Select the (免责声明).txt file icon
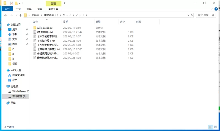The image size is (220, 131). tap(35, 32)
